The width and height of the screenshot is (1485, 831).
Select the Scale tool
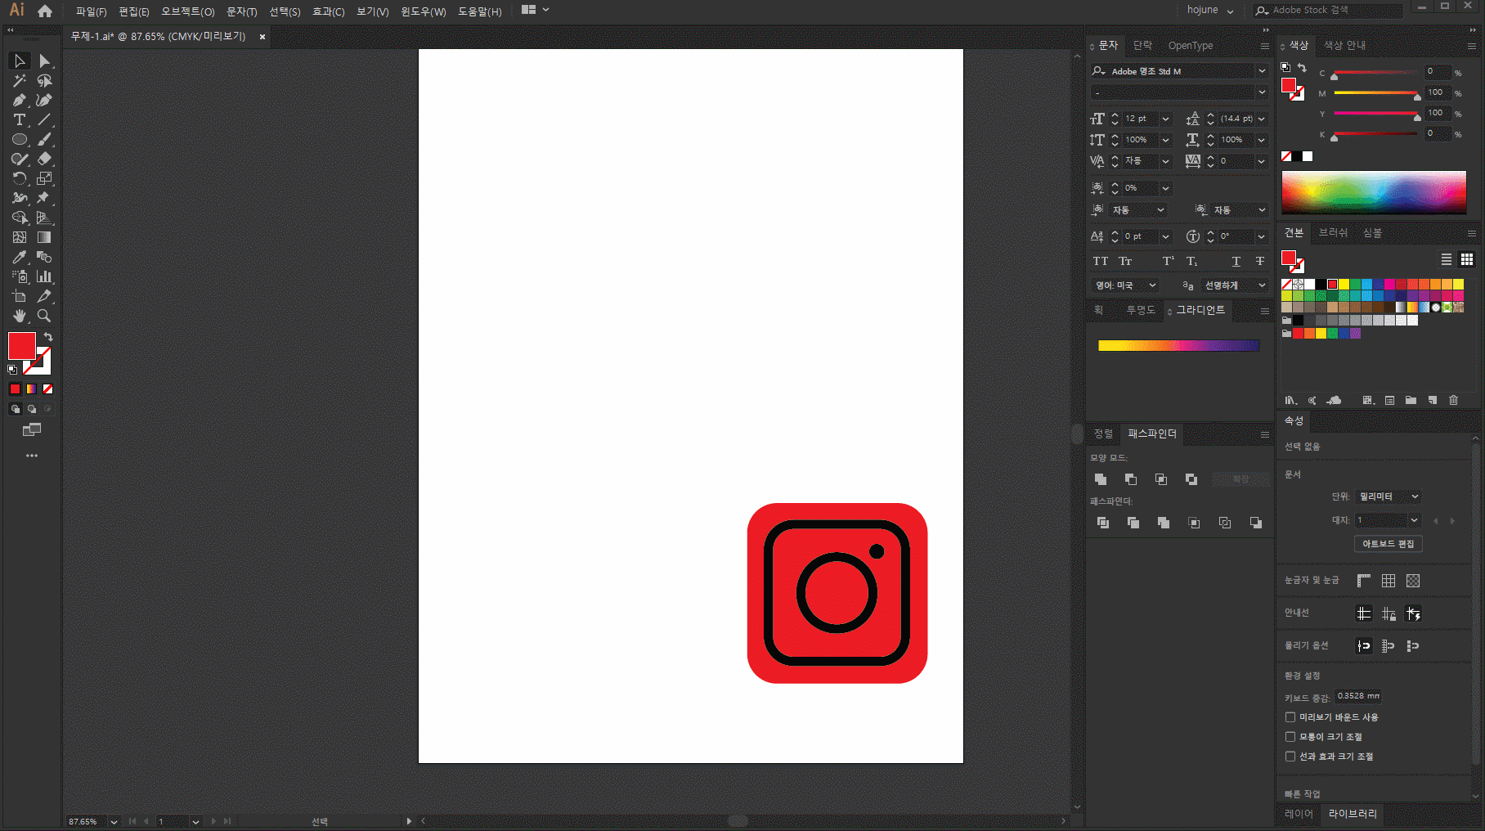44,178
